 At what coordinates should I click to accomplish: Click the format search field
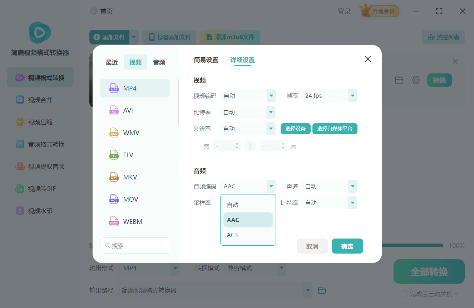pyautogui.click(x=135, y=246)
